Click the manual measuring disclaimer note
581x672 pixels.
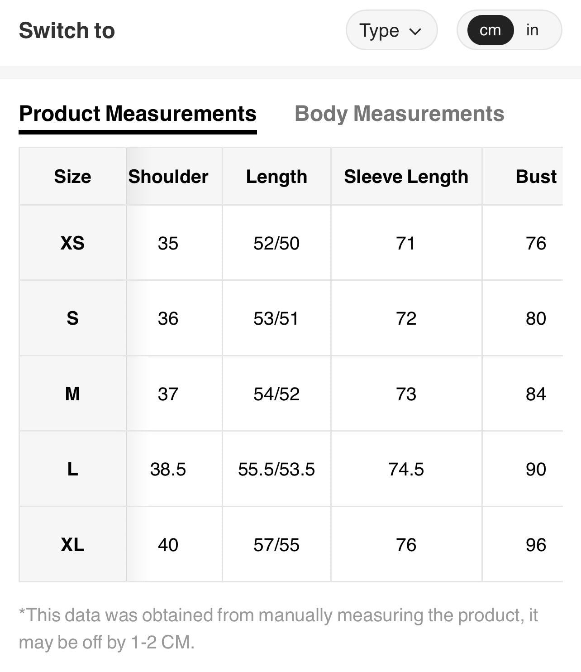coord(278,629)
